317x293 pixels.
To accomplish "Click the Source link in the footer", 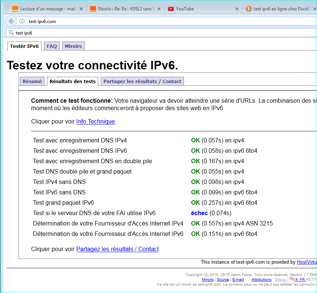I will tap(223, 279).
